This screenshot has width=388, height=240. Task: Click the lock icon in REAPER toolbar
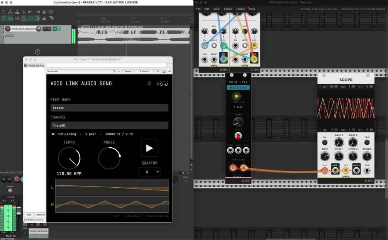pos(44,18)
